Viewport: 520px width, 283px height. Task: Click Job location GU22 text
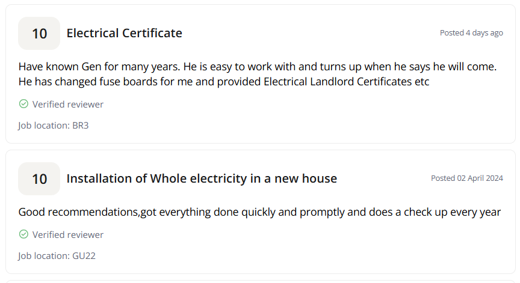[x=57, y=256]
